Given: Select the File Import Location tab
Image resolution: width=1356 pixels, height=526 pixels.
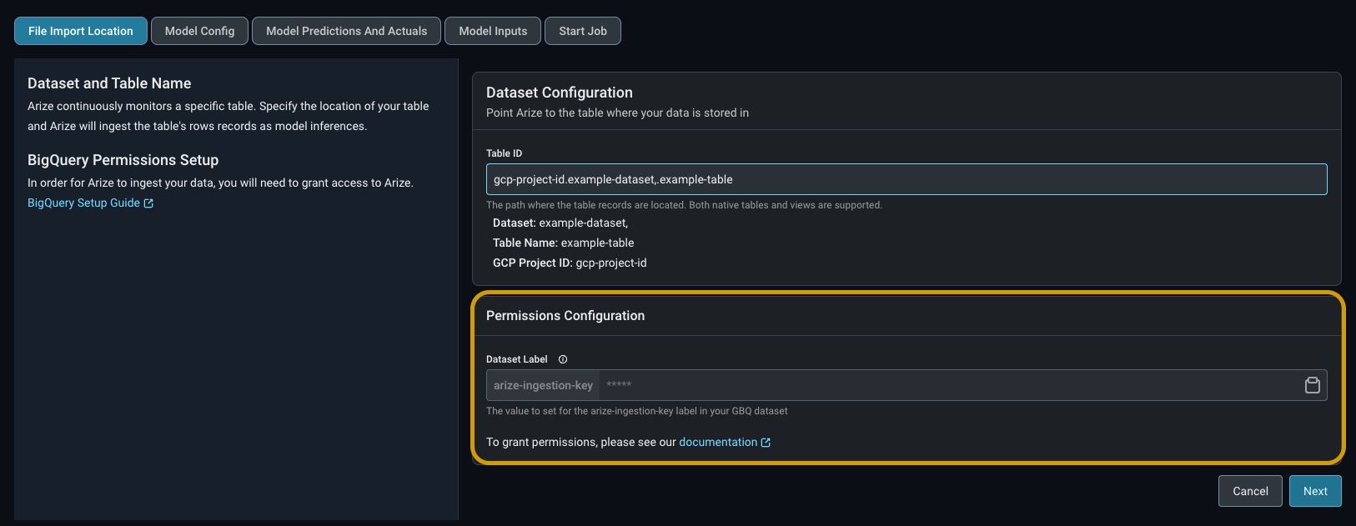Looking at the screenshot, I should (81, 31).
